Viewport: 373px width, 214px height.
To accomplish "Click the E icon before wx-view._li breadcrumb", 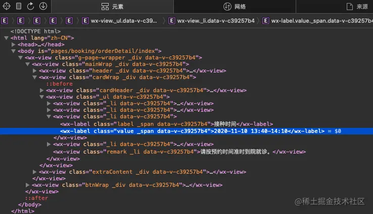I will (172, 21).
